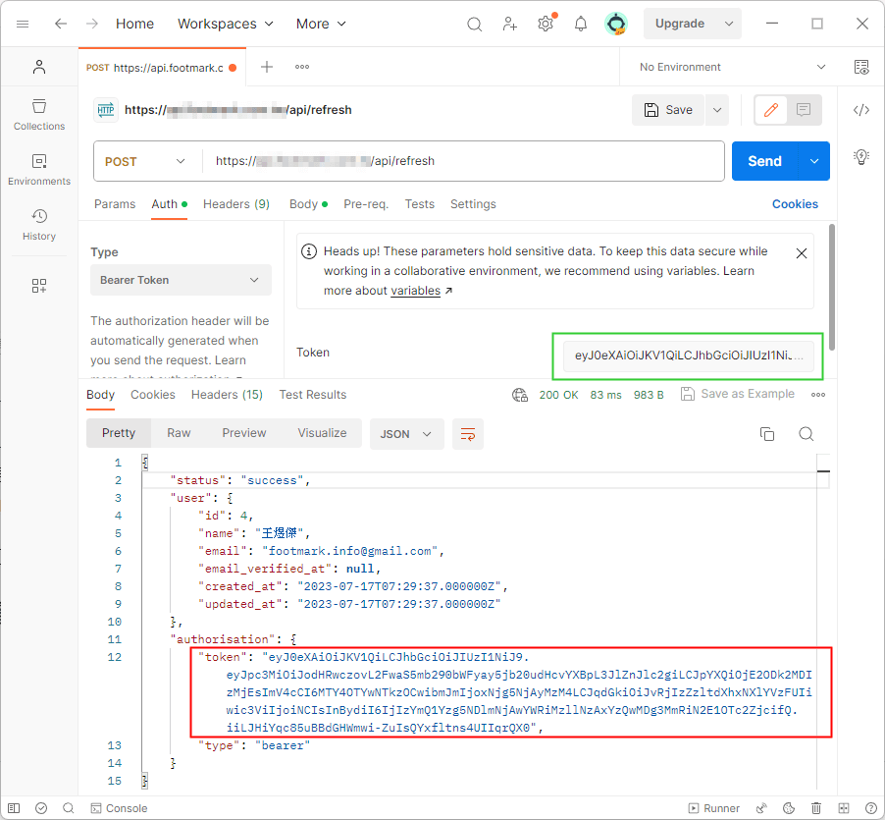885x820 pixels.
Task: Toggle the two-pane layout in the status bar
Action: click(844, 808)
